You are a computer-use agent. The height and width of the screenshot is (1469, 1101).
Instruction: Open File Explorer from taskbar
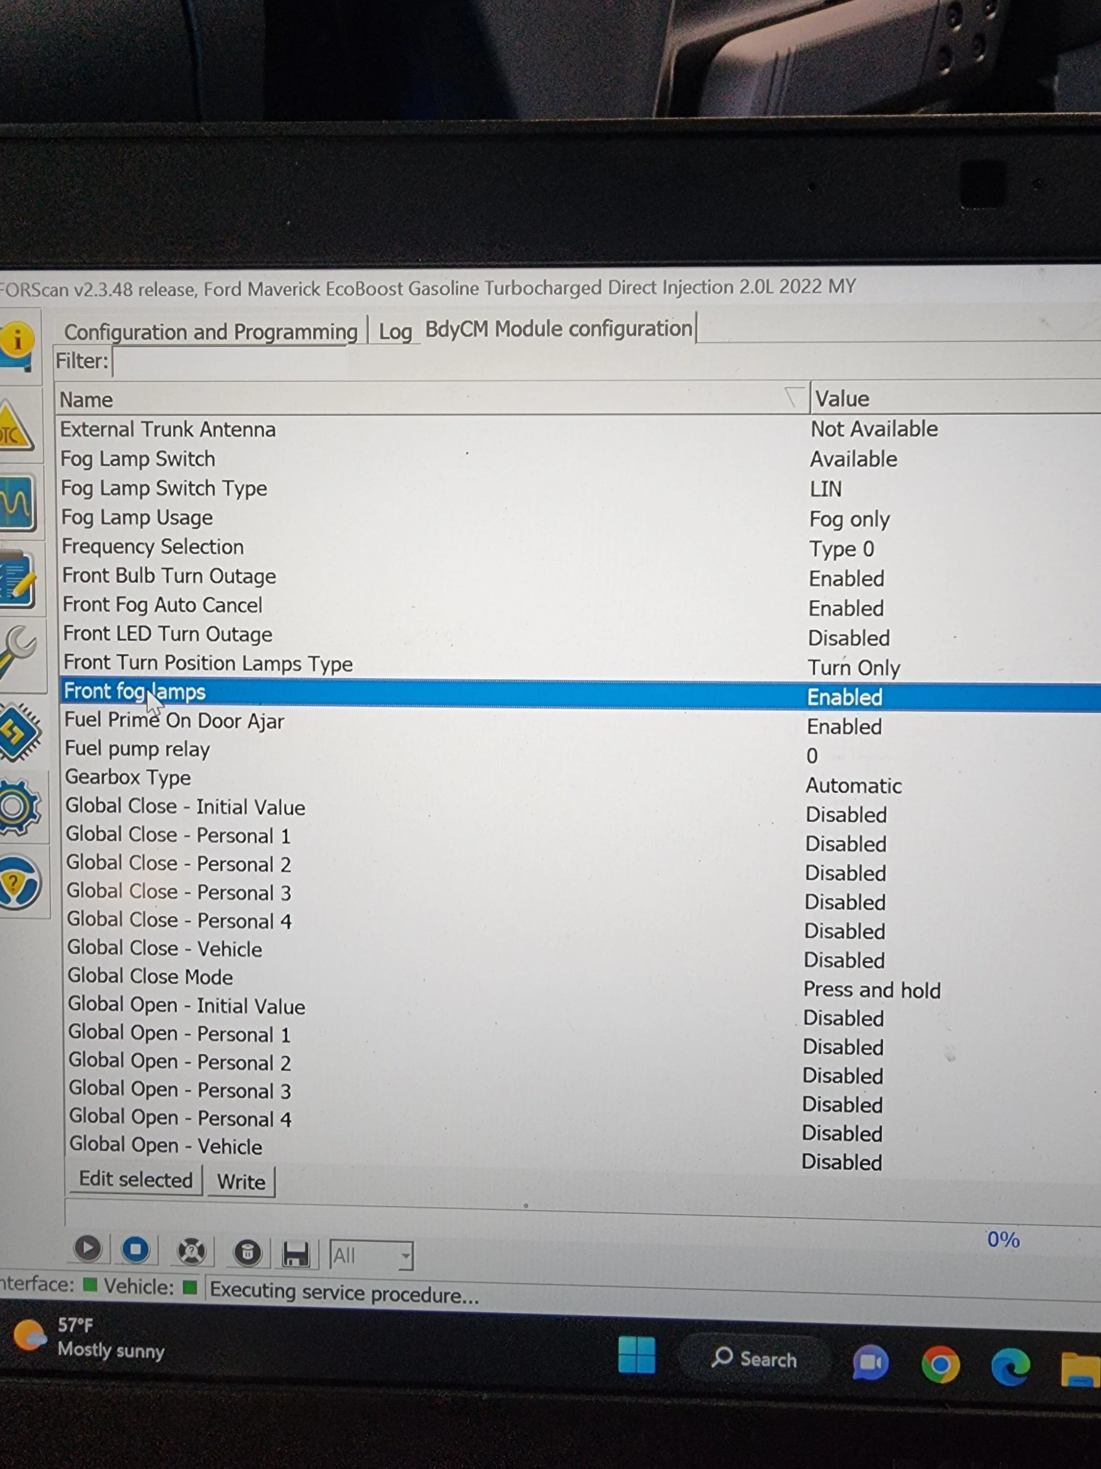tap(1080, 1370)
